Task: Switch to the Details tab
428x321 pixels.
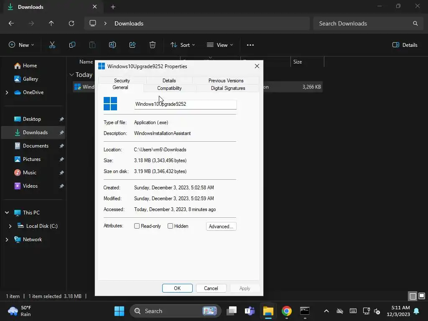Action: [169, 81]
